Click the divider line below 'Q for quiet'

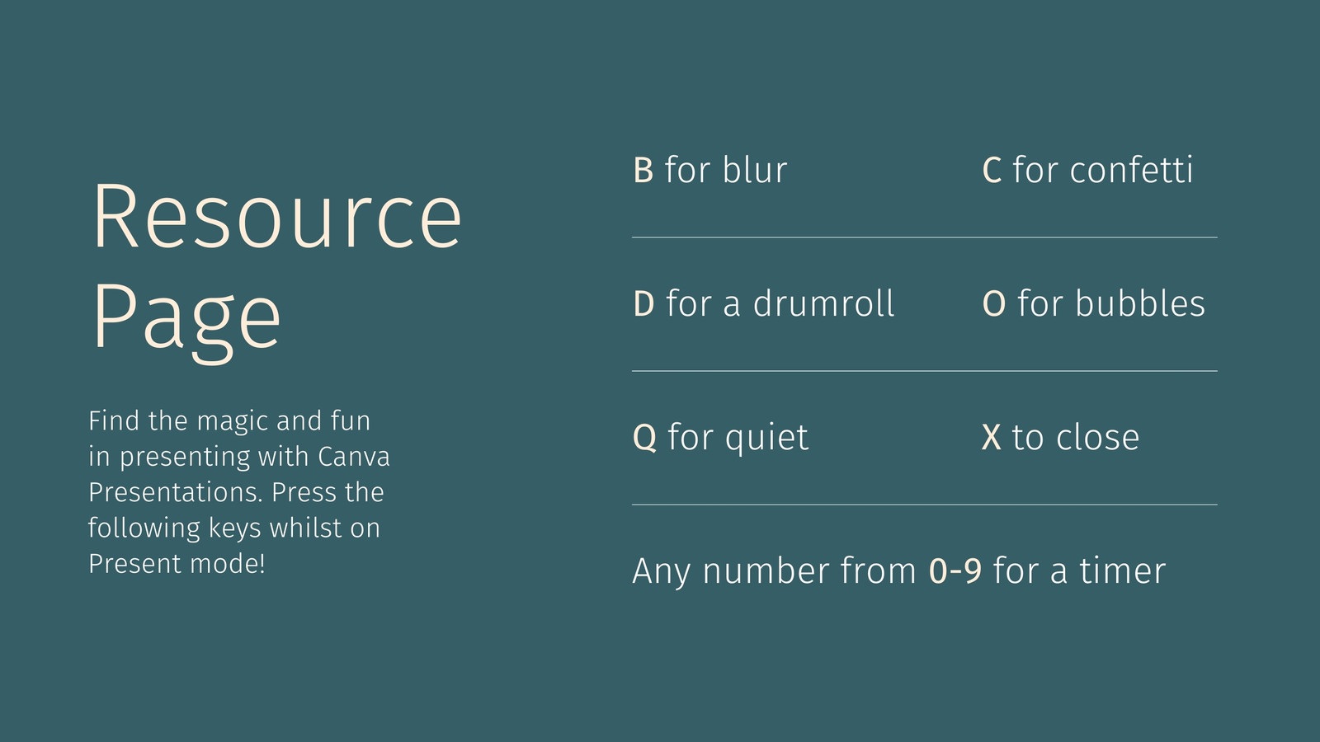click(925, 505)
